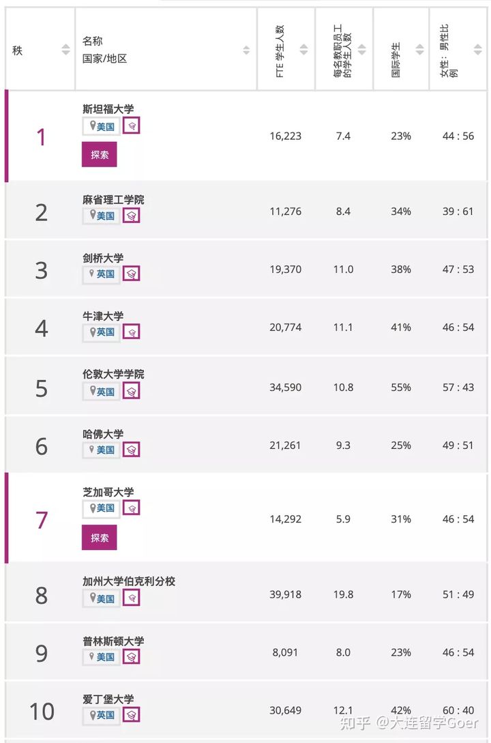Click graduation cap icon beside 斯坦福大学
This screenshot has height=743, width=491.
point(131,126)
